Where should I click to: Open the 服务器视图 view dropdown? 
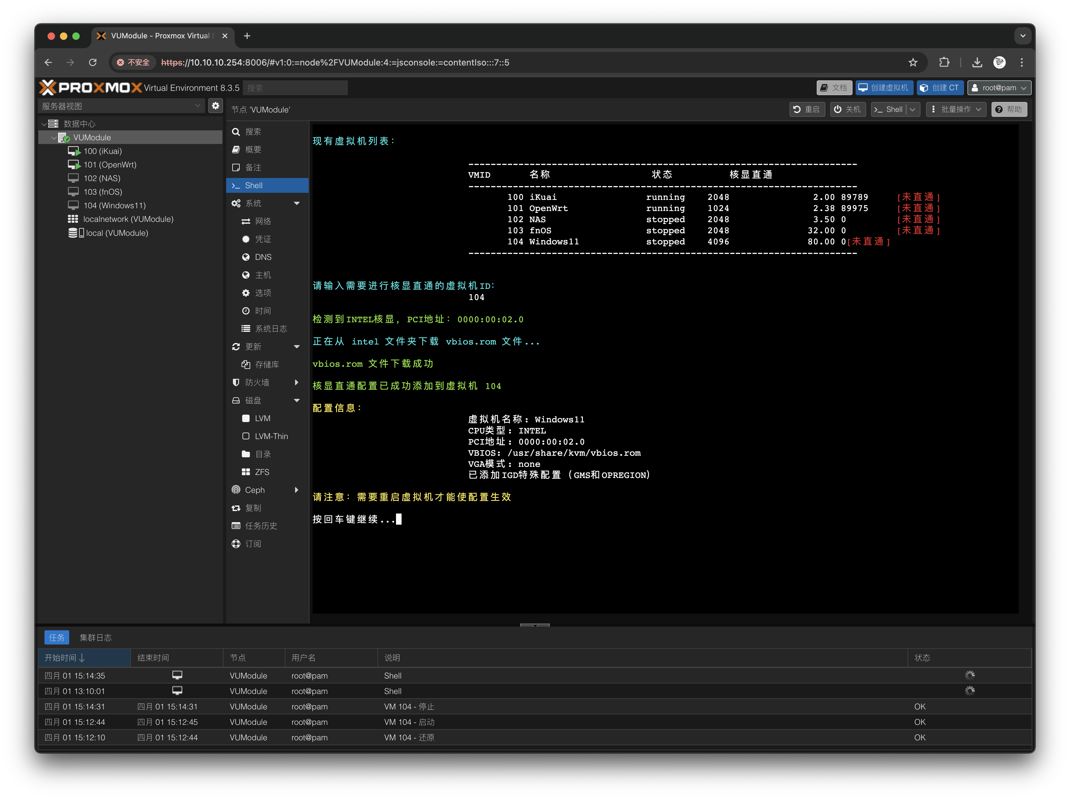121,106
